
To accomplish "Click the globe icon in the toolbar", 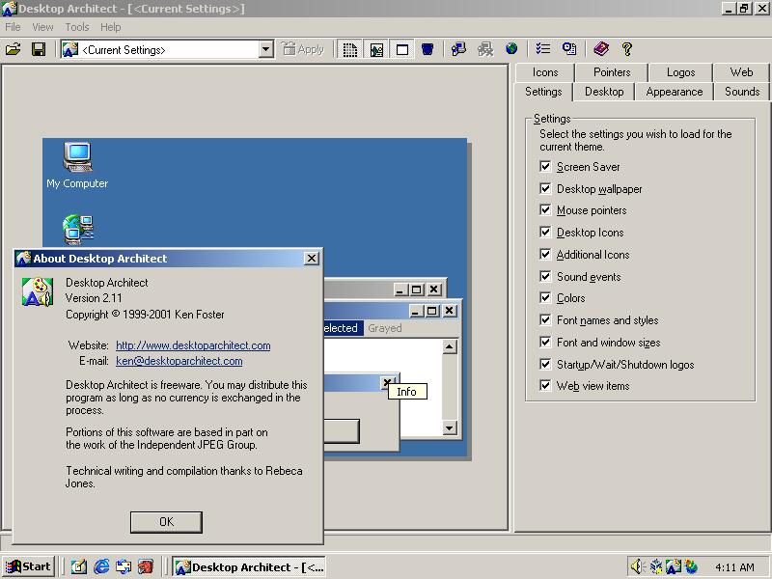I will (x=511, y=49).
